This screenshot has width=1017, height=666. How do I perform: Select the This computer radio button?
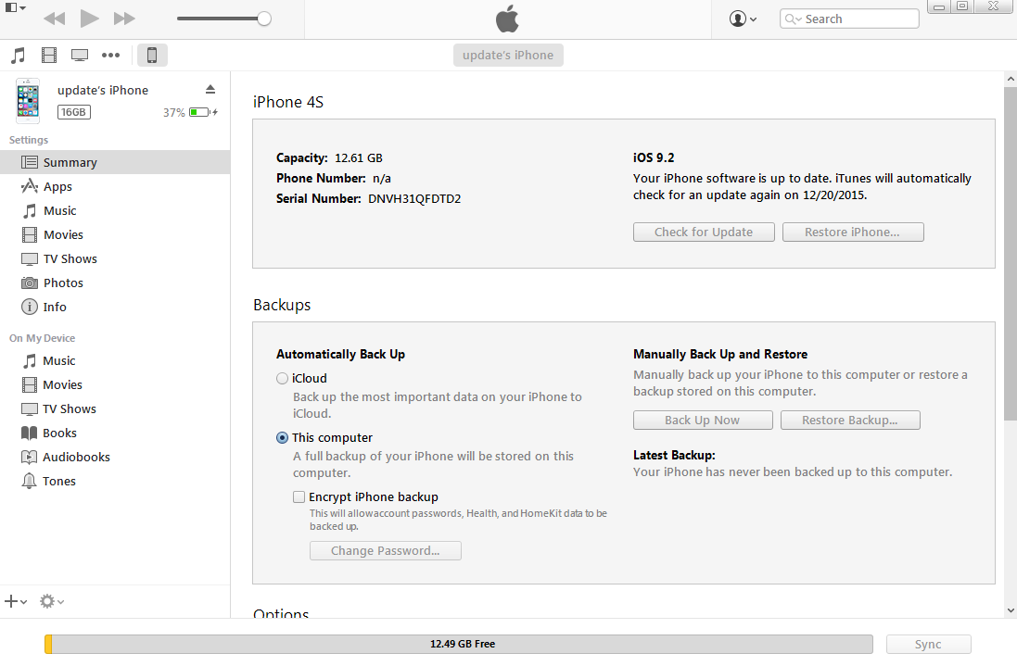pyautogui.click(x=282, y=438)
